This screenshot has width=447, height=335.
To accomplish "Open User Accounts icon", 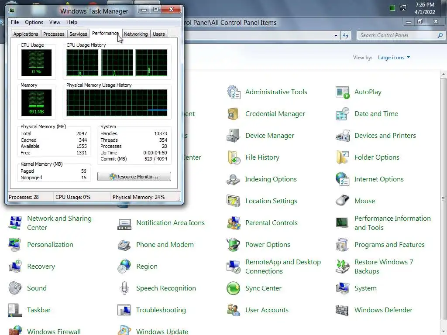I will click(x=234, y=310).
